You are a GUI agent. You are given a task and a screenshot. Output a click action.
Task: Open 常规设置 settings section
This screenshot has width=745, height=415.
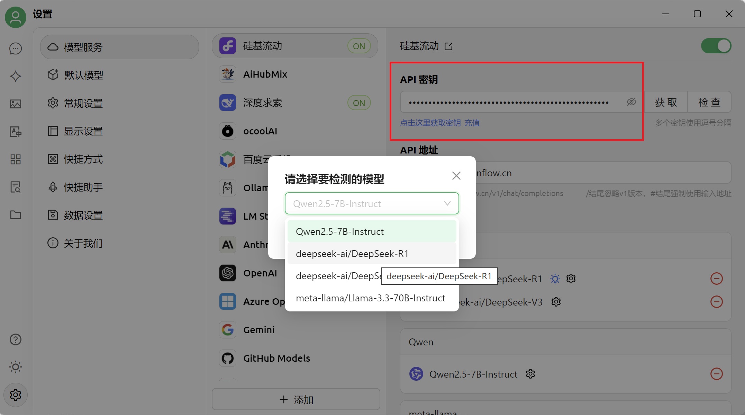119,103
